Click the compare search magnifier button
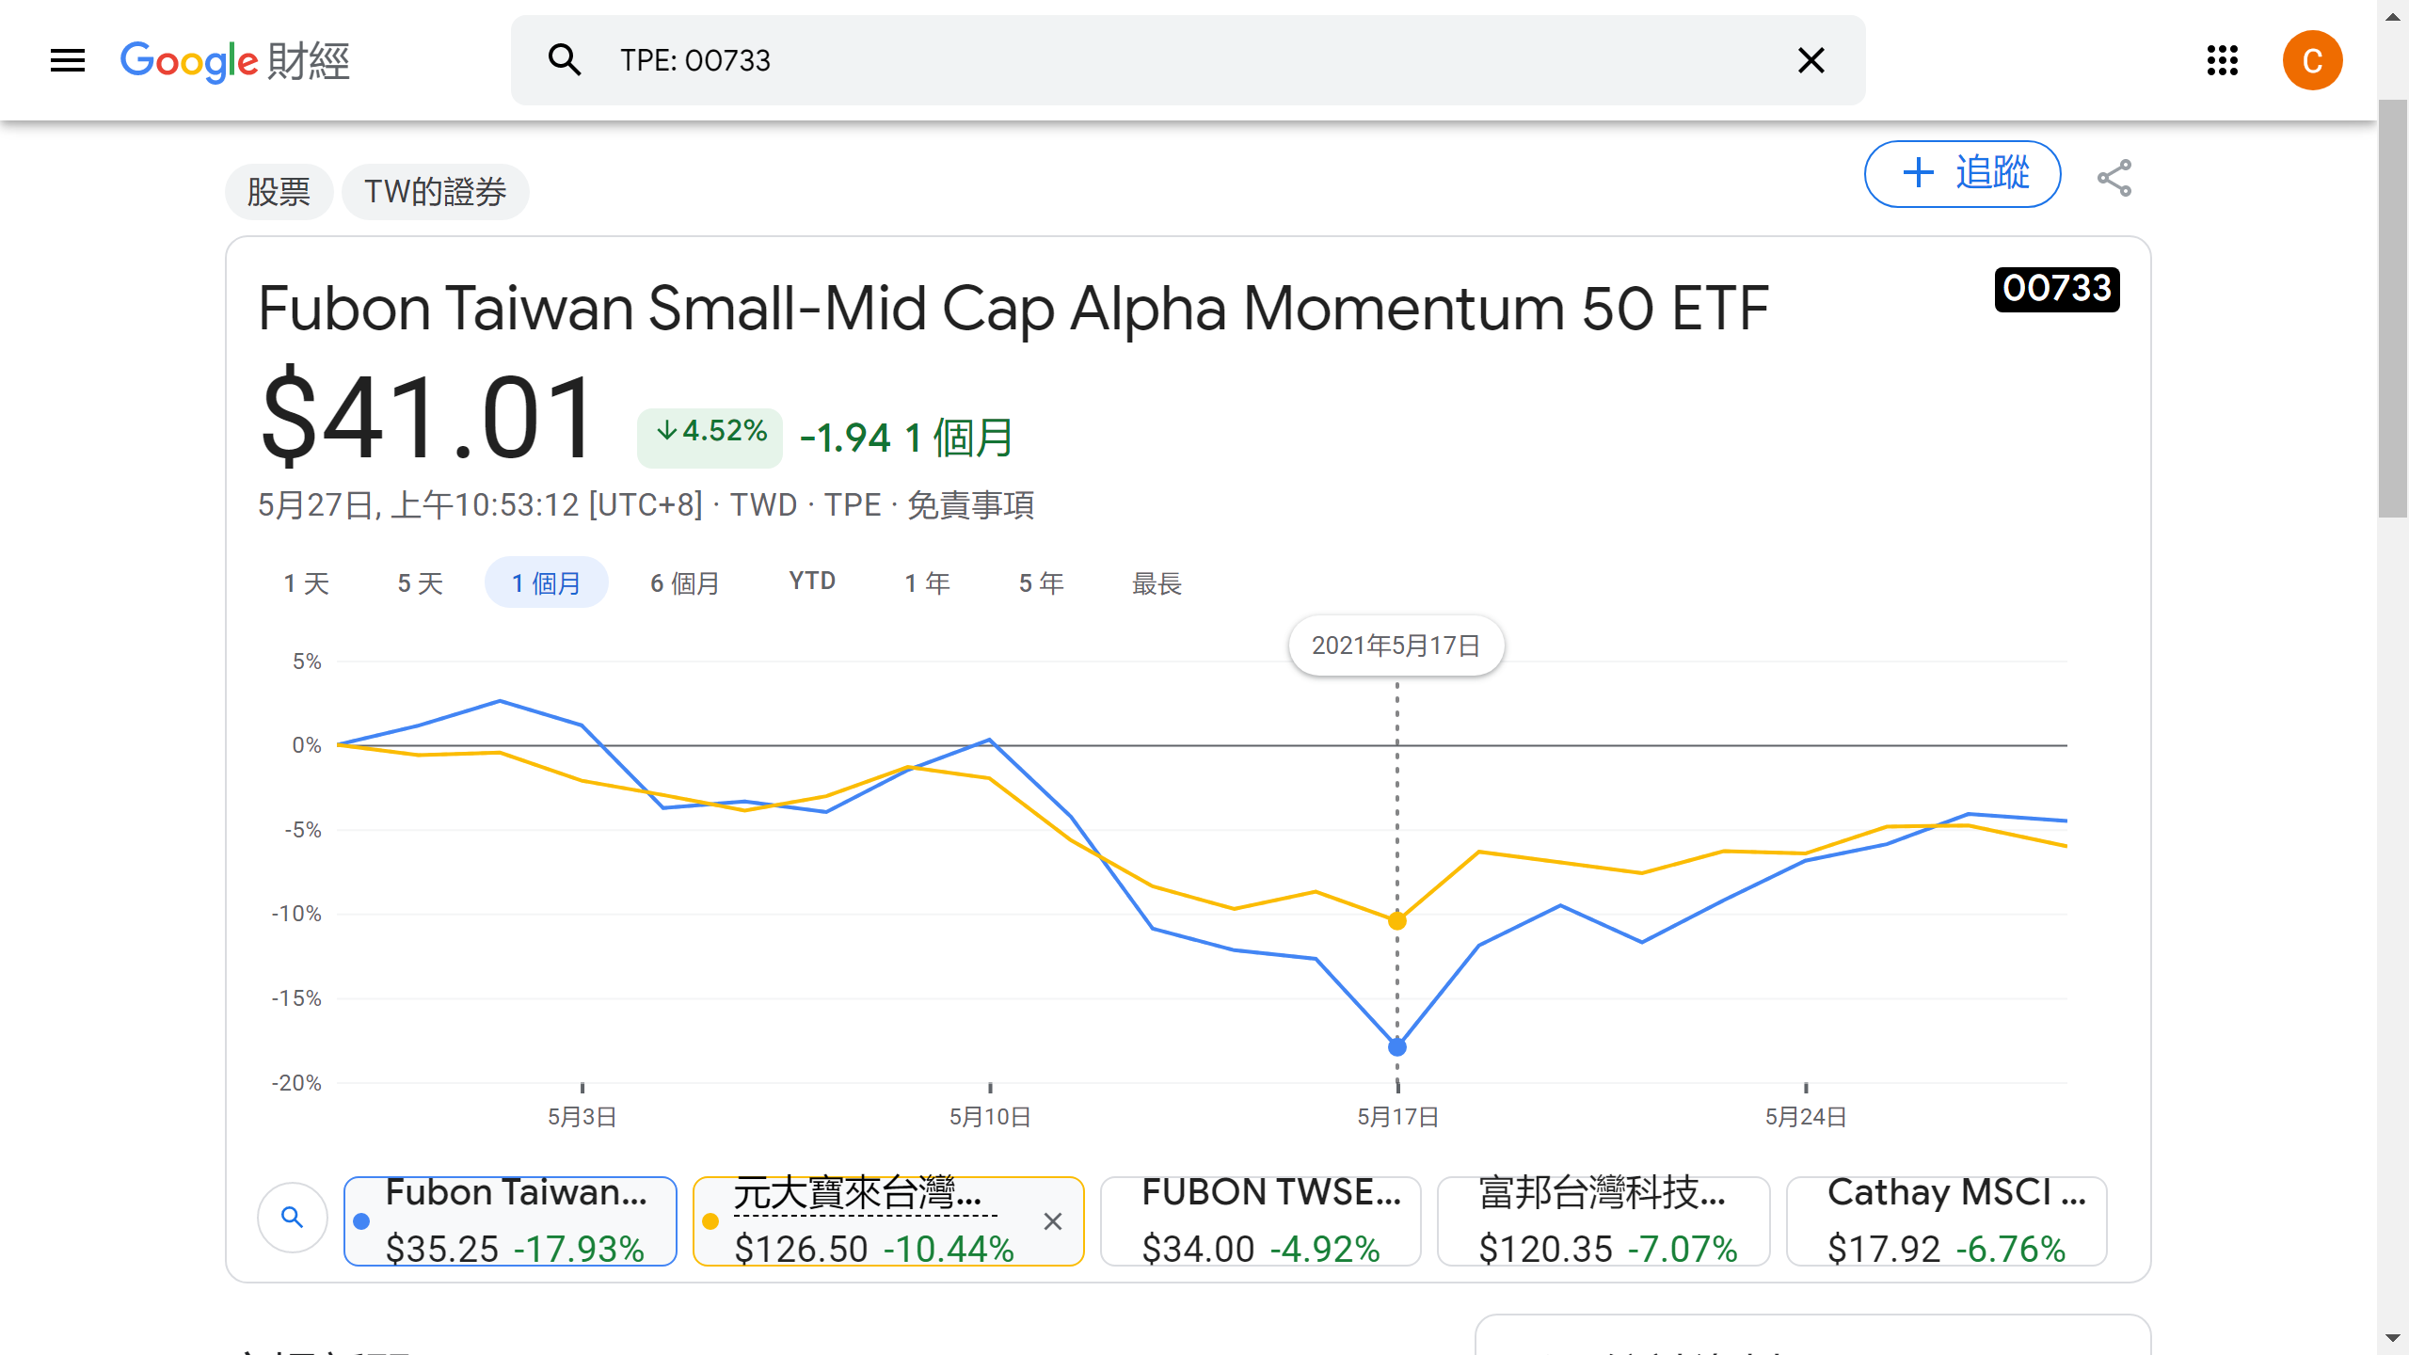The width and height of the screenshot is (2409, 1355). (293, 1218)
